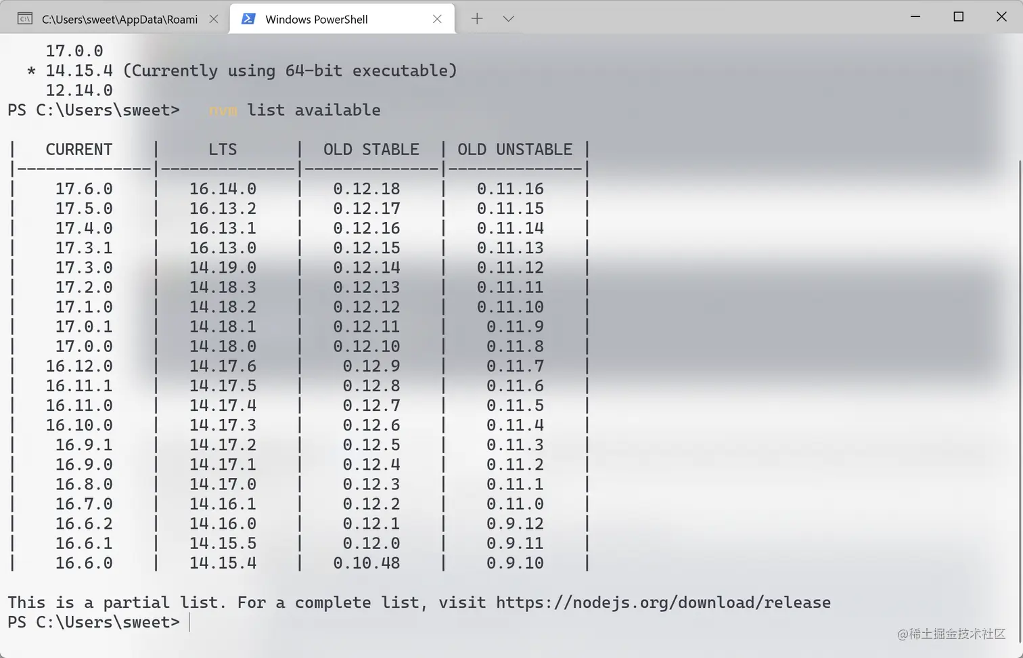Click version 0.11.0 in OLD UNSTABLE column
The width and height of the screenshot is (1023, 658).
click(515, 504)
